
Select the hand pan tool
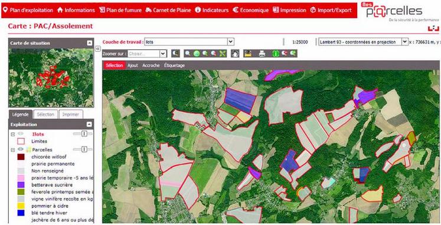coord(235,53)
